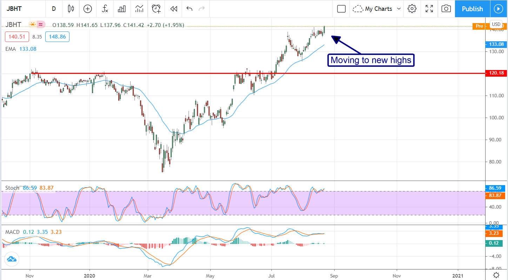Open chart settings gear in top toolbar
This screenshot has width=508, height=280.
pyautogui.click(x=412, y=9)
